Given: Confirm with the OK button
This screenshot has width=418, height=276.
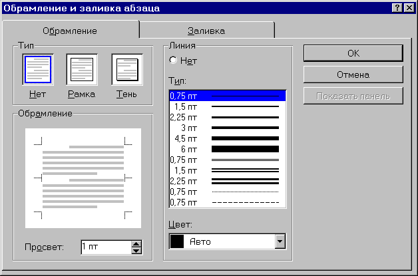Looking at the screenshot, I should click(x=353, y=53).
